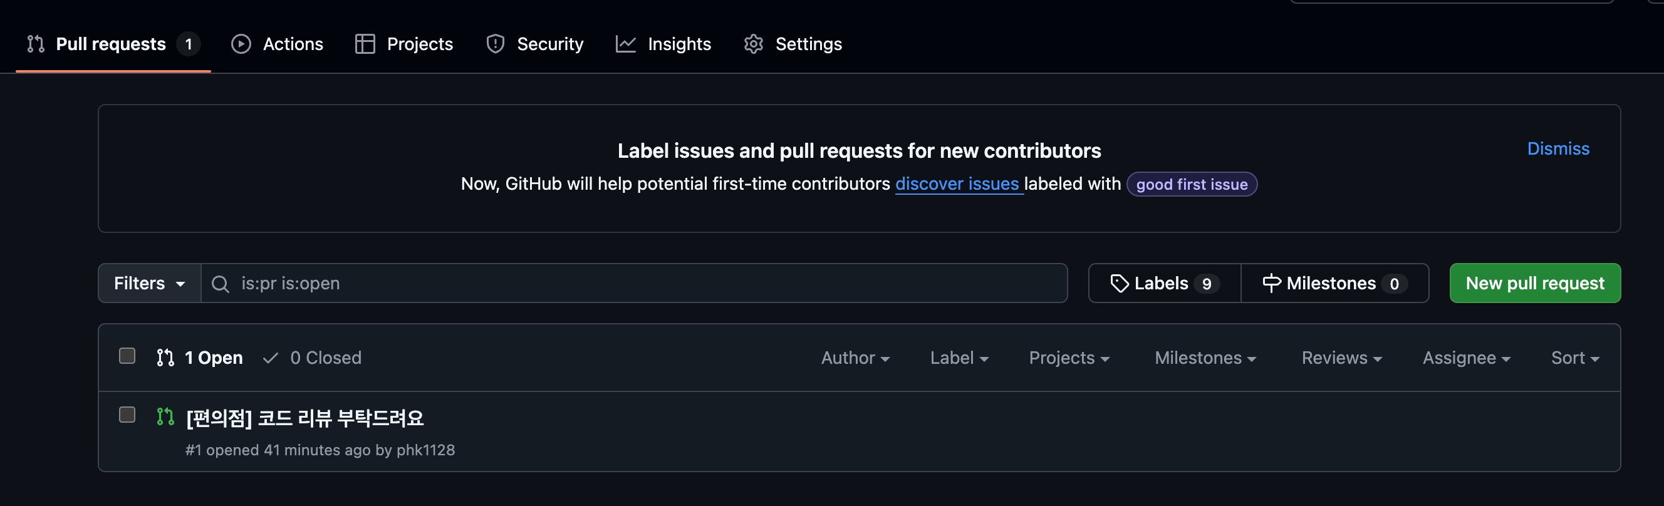Expand the Assignee filter
This screenshot has height=506, width=1664.
pos(1466,358)
